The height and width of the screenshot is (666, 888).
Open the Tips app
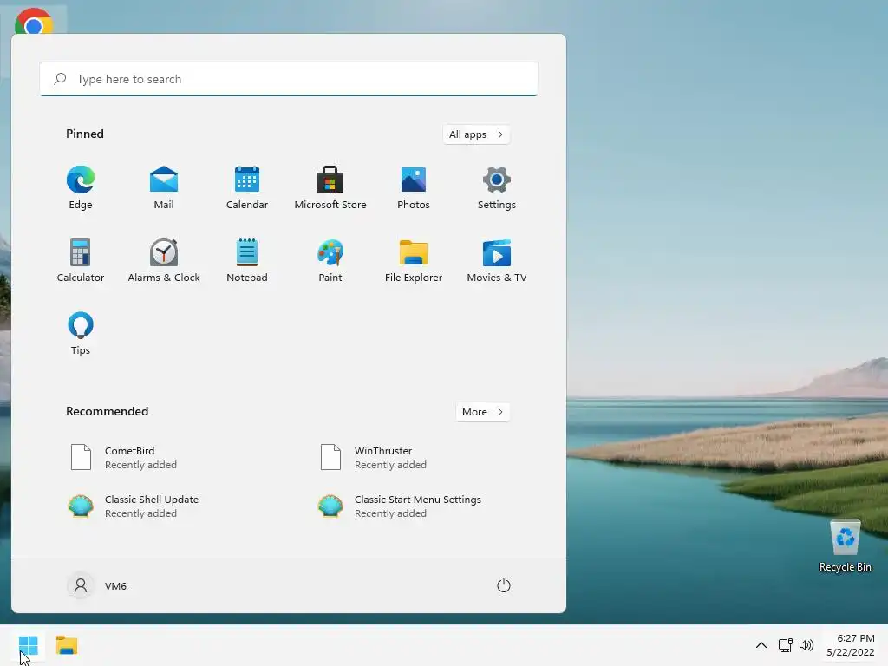[81, 334]
